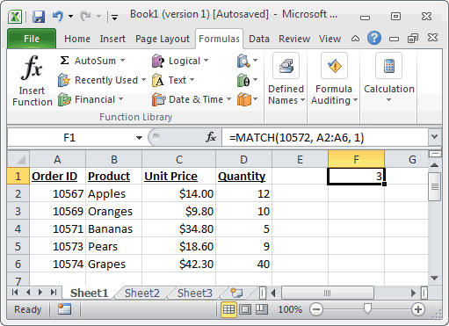
Task: Expand the formula bar chevron
Action: 435,137
